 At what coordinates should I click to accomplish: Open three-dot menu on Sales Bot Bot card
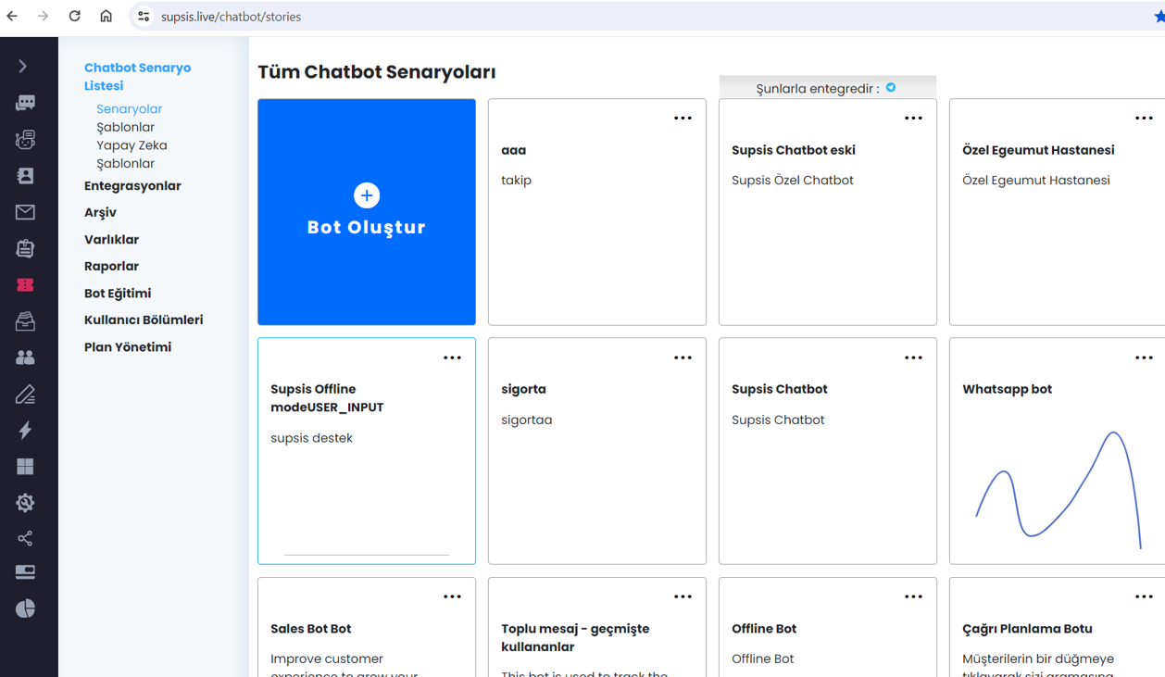[452, 597]
